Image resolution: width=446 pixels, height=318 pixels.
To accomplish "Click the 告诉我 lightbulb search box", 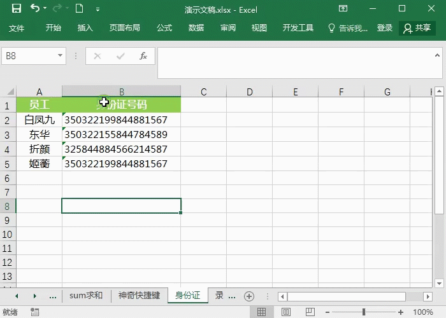I will (x=348, y=28).
